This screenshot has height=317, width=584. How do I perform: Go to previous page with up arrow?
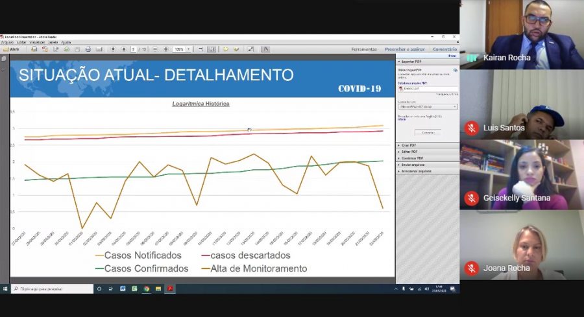[x=113, y=49]
